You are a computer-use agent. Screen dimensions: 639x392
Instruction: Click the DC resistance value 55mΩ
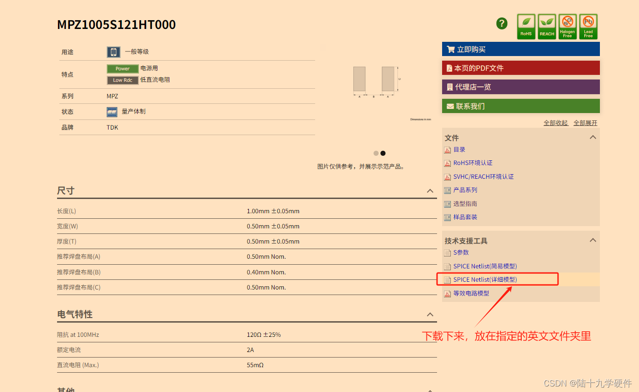(x=255, y=365)
